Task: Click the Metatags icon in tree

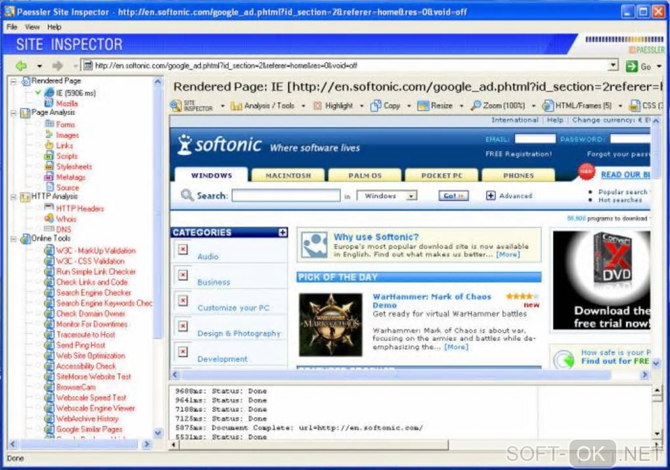Action: [x=49, y=177]
